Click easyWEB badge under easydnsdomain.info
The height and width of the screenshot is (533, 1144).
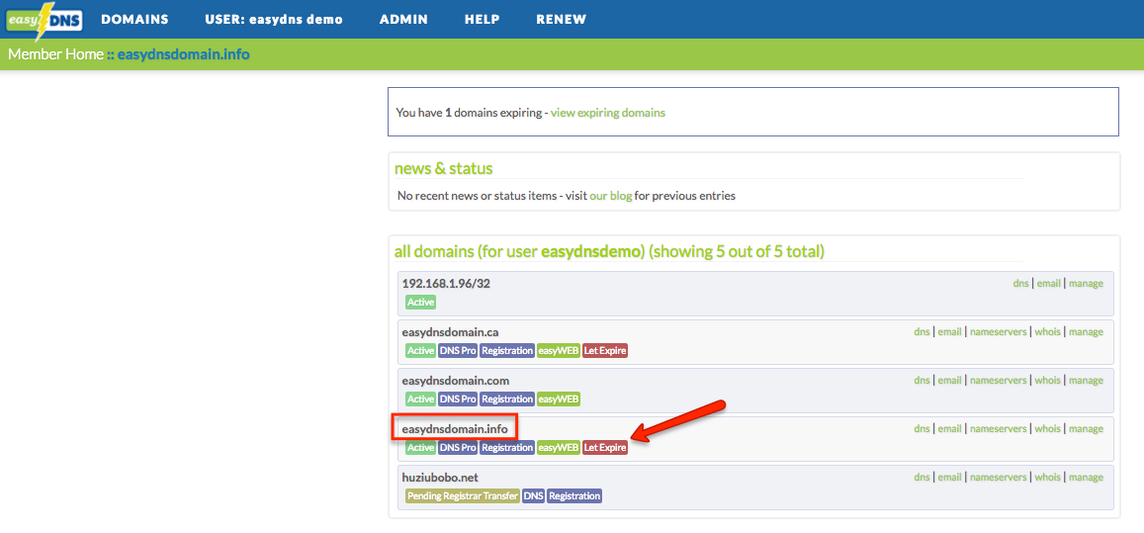[x=559, y=448]
